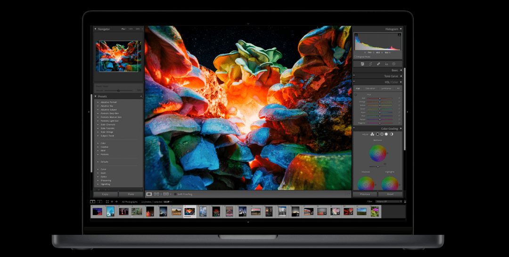The image size is (509, 257).
Task: Click the Copy... button
Action: pyautogui.click(x=106, y=194)
